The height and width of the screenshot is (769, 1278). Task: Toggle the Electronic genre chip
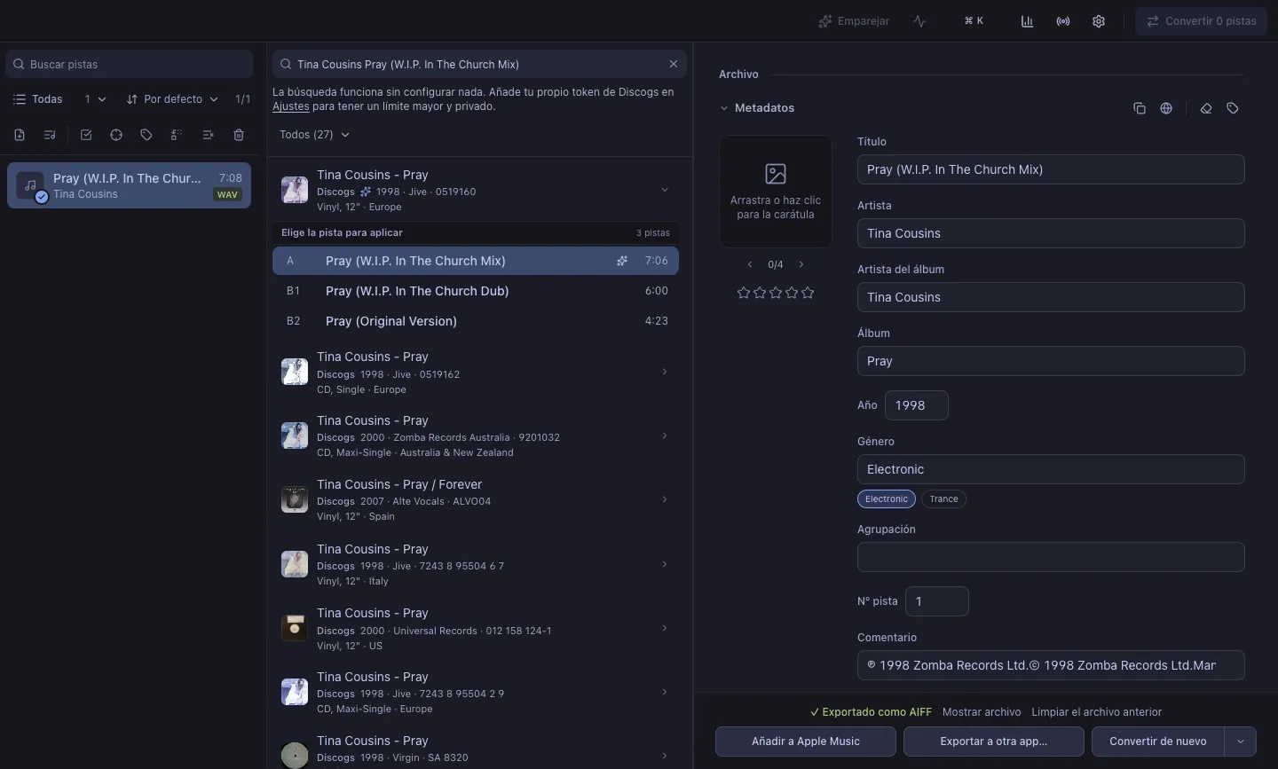click(887, 499)
